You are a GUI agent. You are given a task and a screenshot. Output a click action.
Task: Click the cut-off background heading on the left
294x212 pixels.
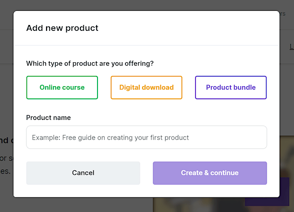(6, 141)
